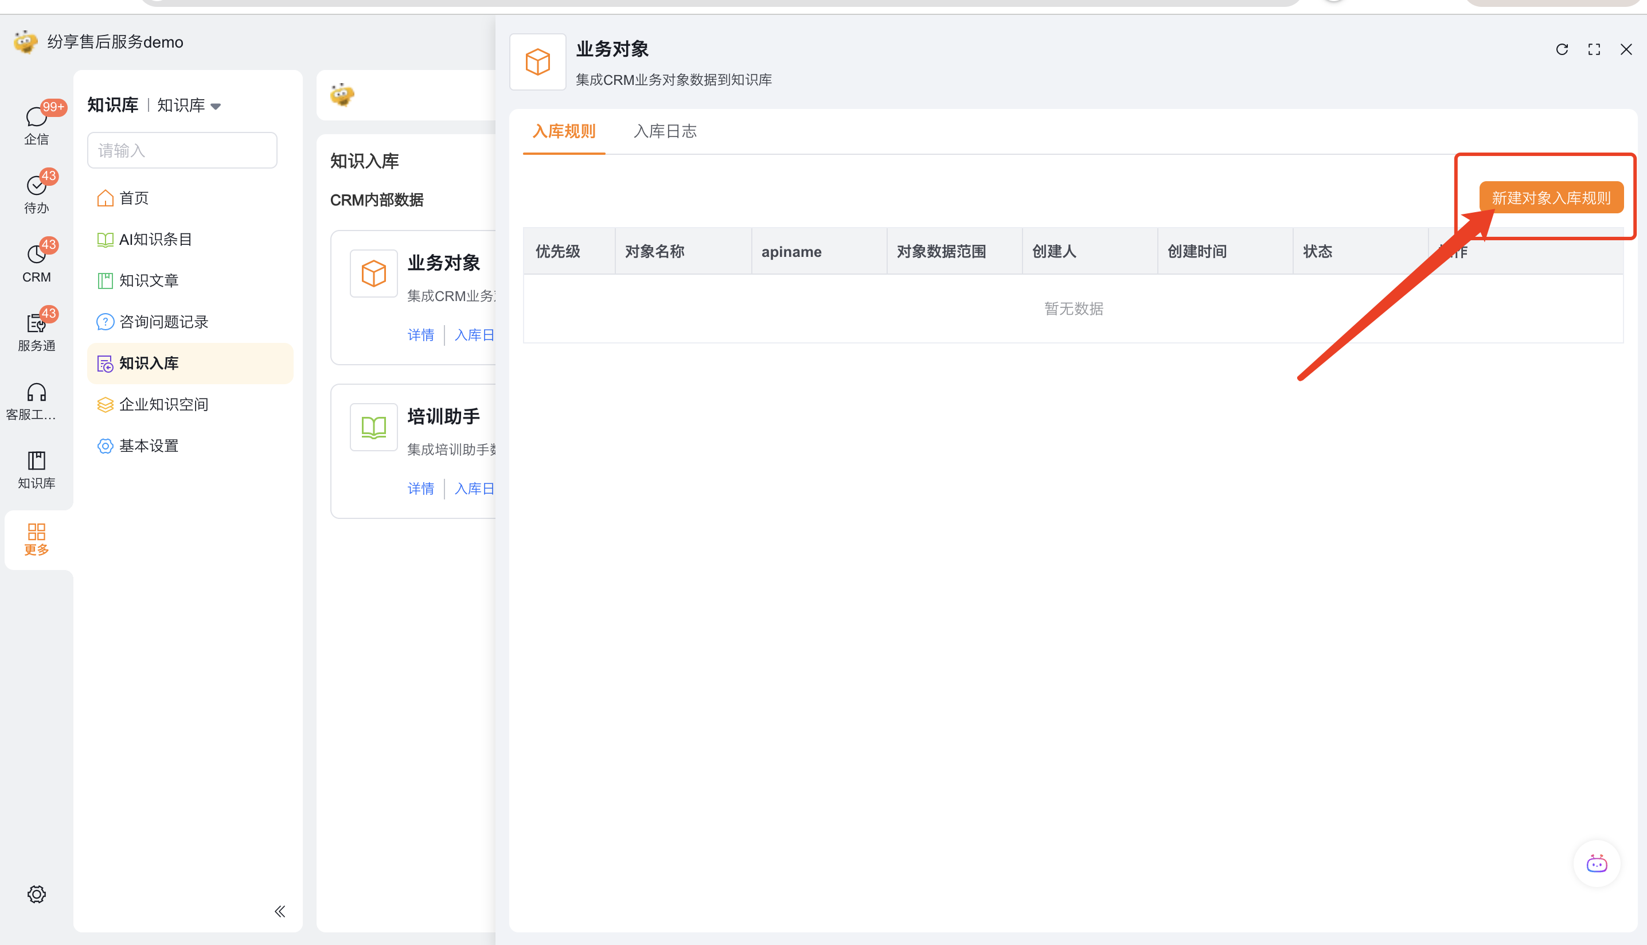Image resolution: width=1647 pixels, height=945 pixels.
Task: Click 新建对象入库规则 button
Action: click(1551, 197)
